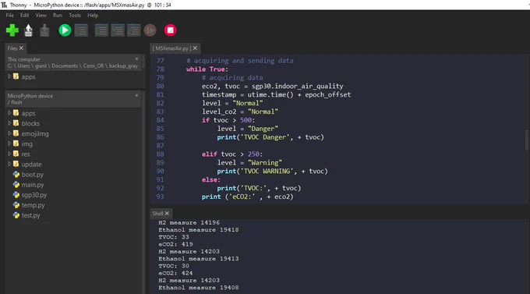Open the View menu
530x294 pixels.
(x=41, y=16)
